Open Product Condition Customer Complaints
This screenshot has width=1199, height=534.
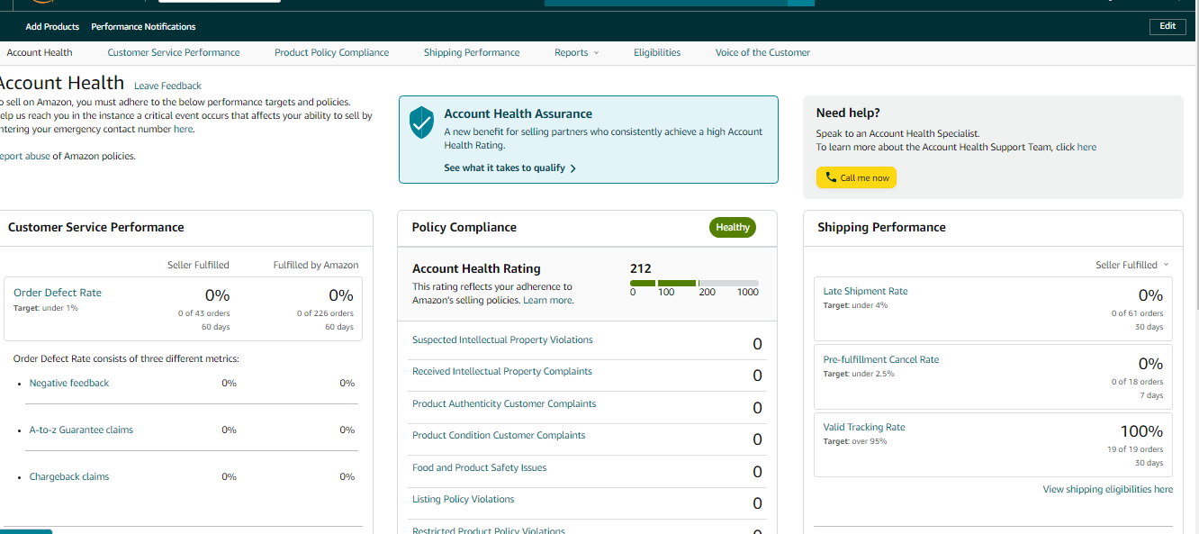[x=499, y=435]
